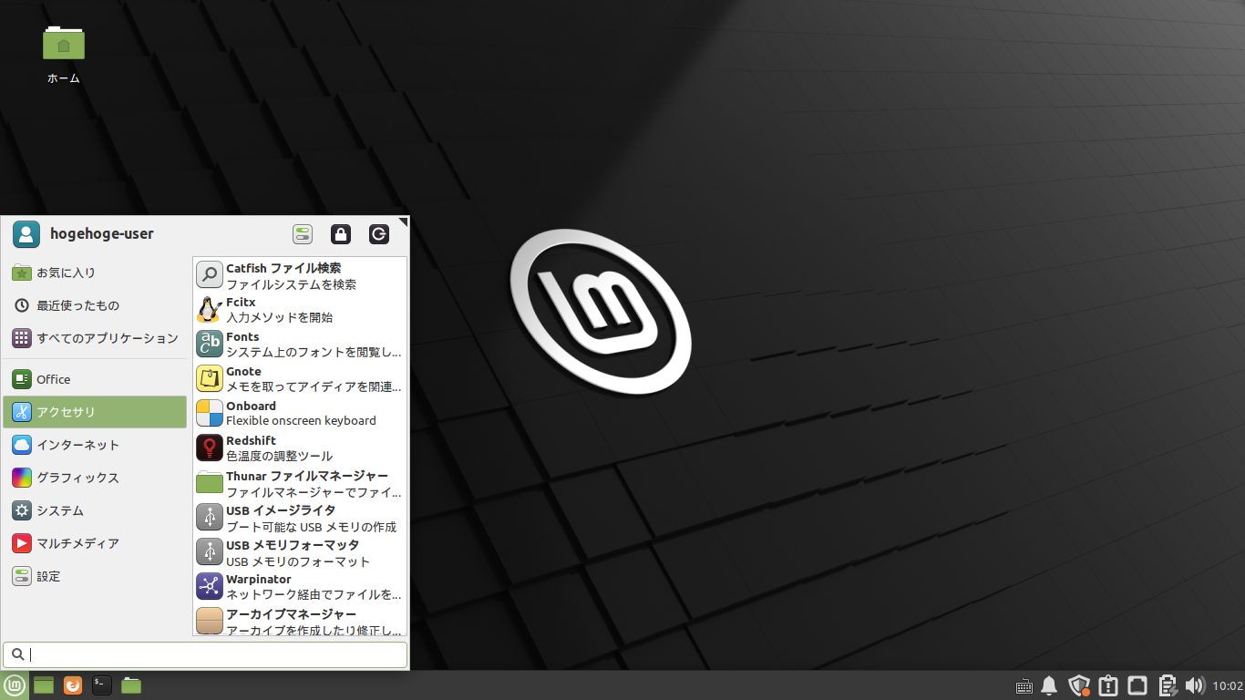
Task: Open settings via header toggle icon
Action: 303,234
